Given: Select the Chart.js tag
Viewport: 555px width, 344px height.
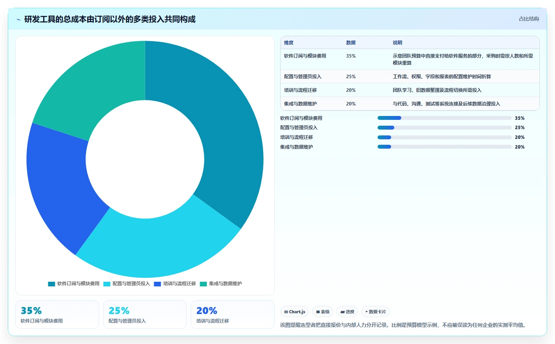Looking at the screenshot, I should 295,312.
